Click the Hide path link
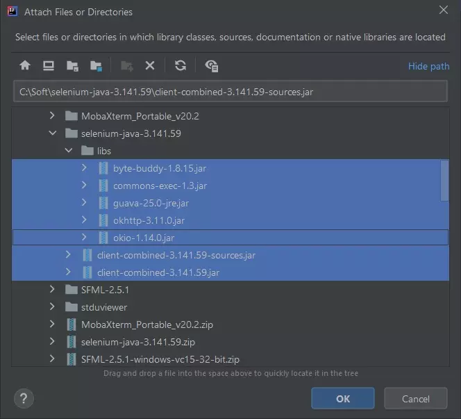The width and height of the screenshot is (461, 419). [428, 66]
